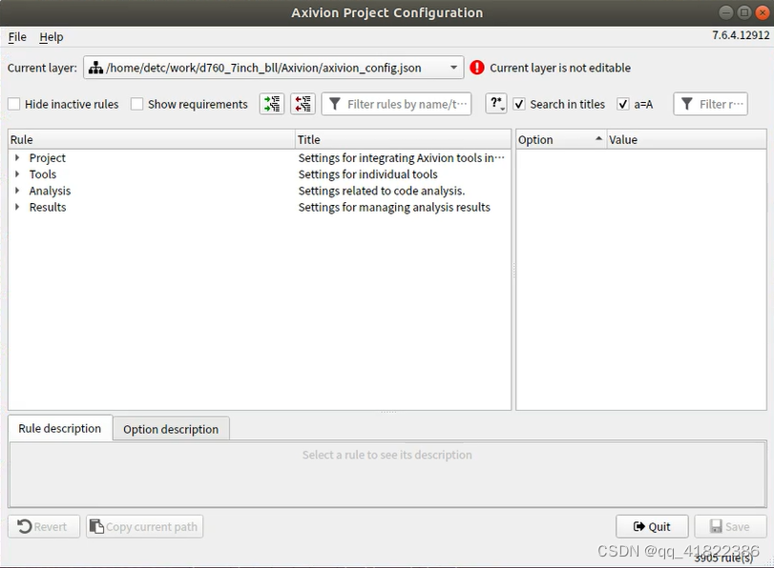The height and width of the screenshot is (568, 774).
Task: Enable Show requirements checkbox
Action: click(x=136, y=104)
